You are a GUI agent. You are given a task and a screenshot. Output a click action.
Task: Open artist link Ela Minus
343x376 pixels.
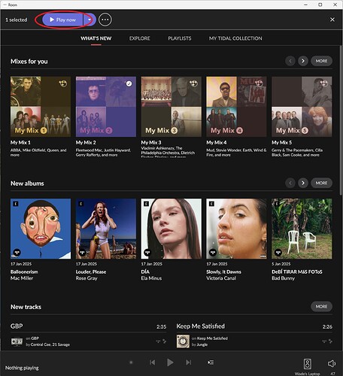[x=151, y=278]
